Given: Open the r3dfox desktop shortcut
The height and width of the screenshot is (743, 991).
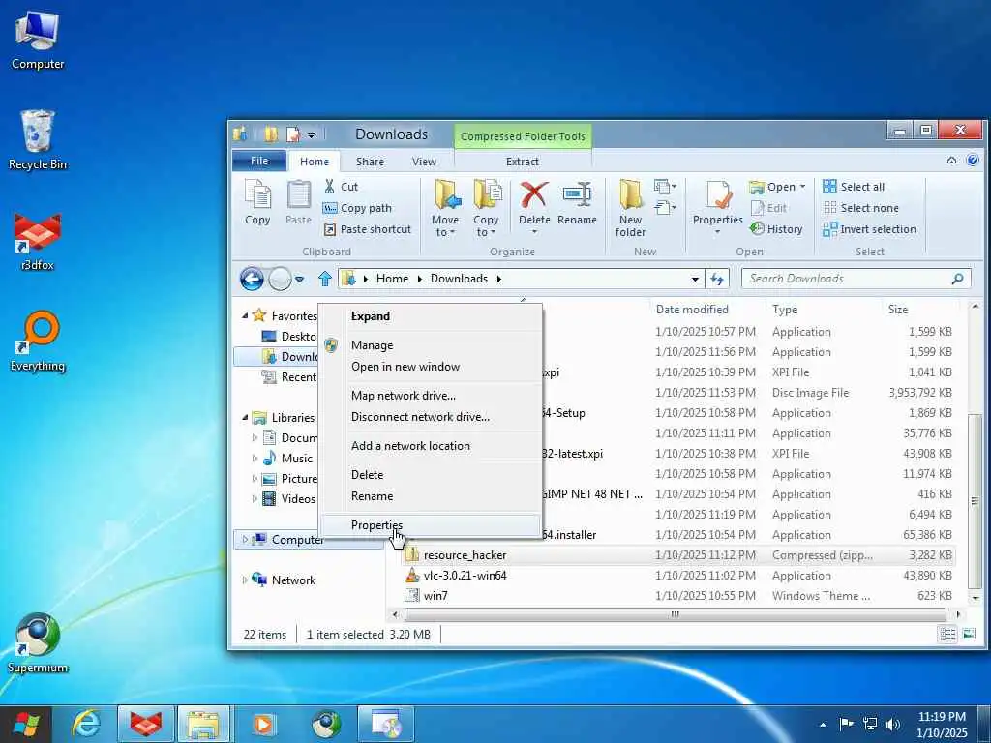Looking at the screenshot, I should pos(38,241).
